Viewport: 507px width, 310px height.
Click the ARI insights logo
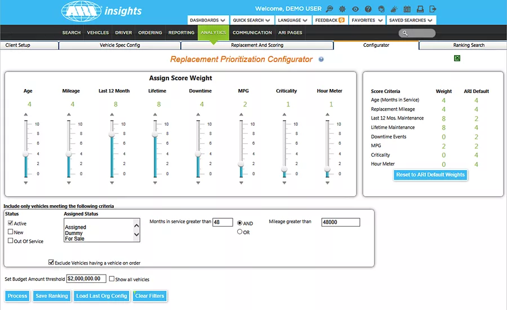pyautogui.click(x=101, y=11)
